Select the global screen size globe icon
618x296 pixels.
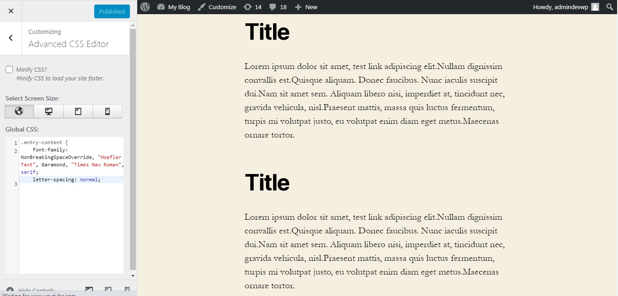19,111
